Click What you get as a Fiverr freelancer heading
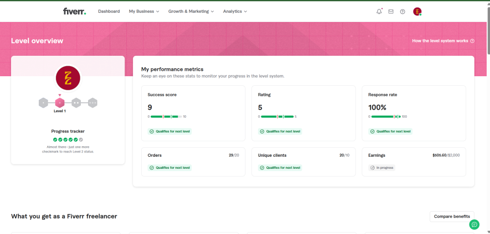Viewport: 490px width, 234px height. click(64, 216)
